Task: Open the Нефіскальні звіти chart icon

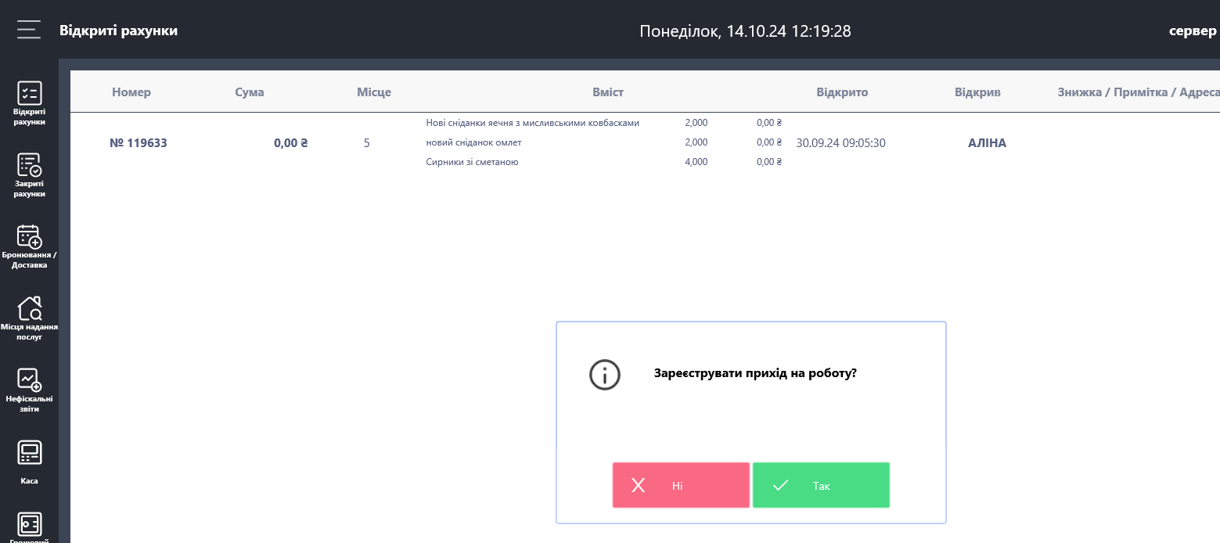Action: pyautogui.click(x=30, y=380)
